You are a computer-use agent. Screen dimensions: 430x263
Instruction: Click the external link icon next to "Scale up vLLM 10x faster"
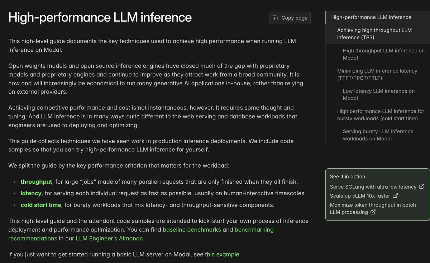pos(395,195)
